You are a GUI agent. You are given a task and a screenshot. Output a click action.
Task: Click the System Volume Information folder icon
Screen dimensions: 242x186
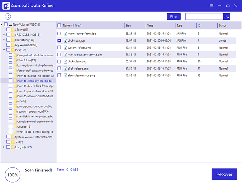(x=13, y=137)
